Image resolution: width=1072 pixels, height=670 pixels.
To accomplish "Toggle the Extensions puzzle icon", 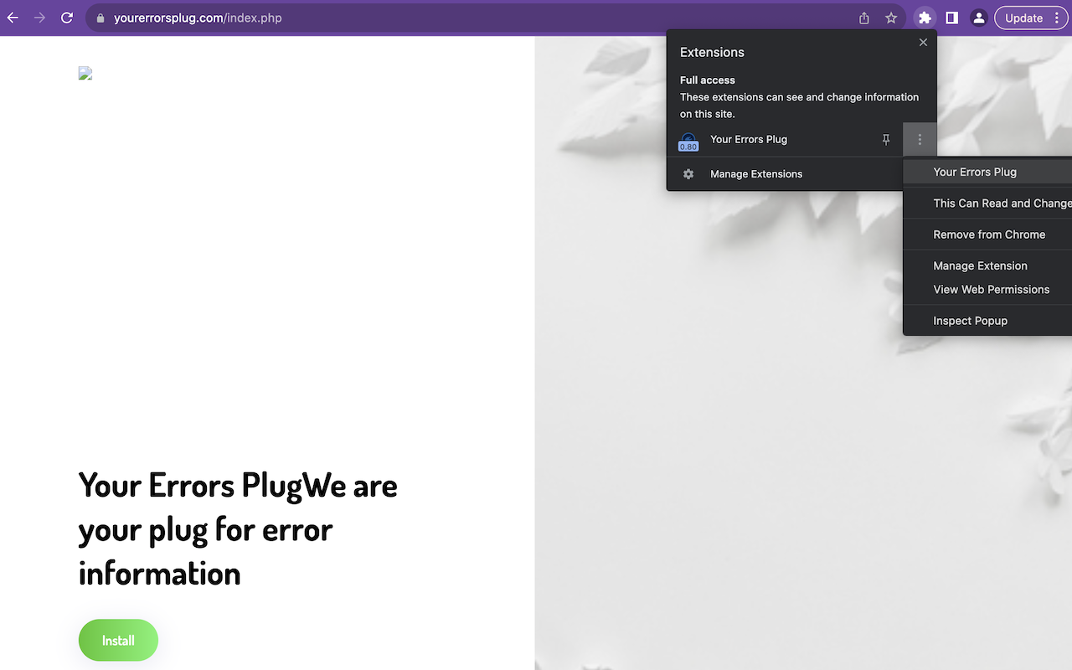I will [925, 18].
